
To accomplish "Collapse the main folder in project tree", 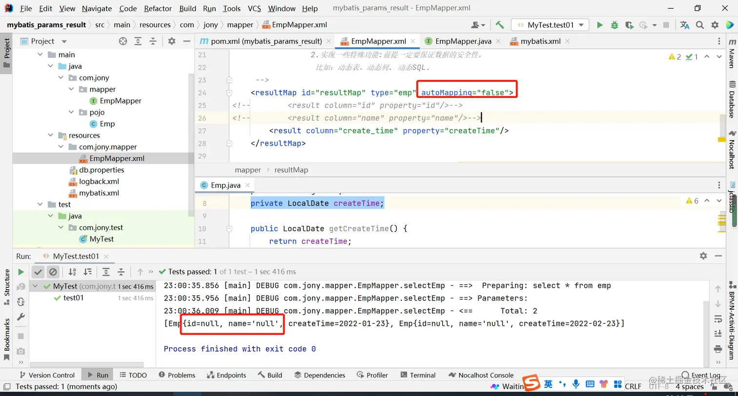I will [41, 55].
